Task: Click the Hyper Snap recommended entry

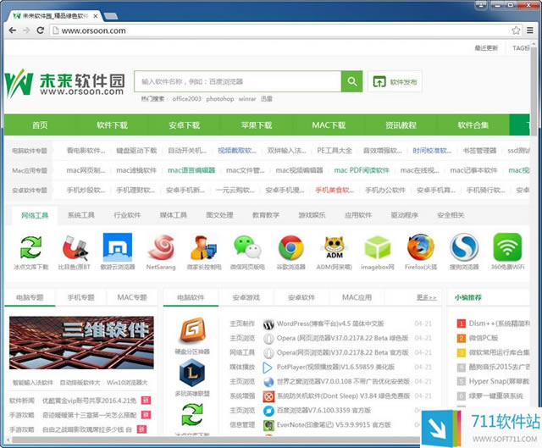Action: 499,382
